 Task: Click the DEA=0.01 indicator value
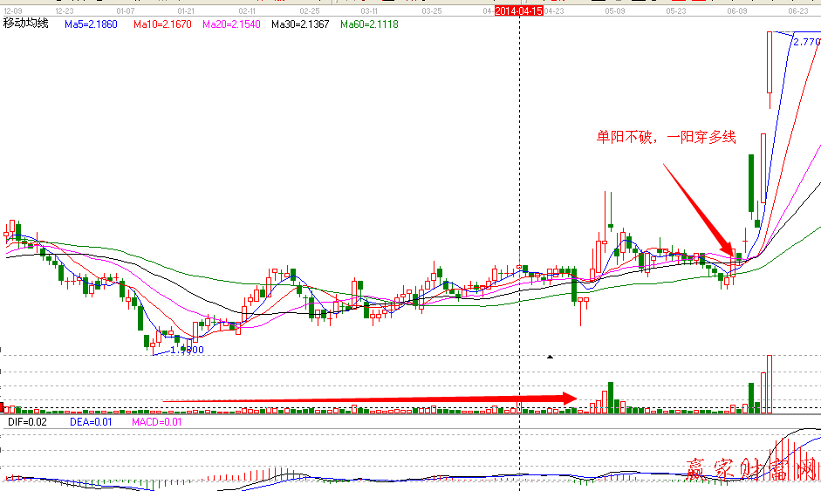(90, 422)
